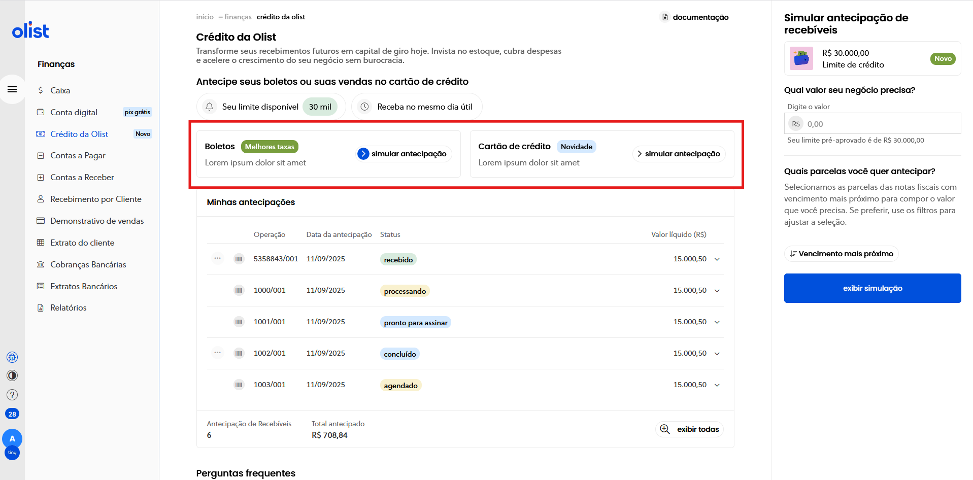Click the dollar icon next to Caixa

pyautogui.click(x=41, y=90)
